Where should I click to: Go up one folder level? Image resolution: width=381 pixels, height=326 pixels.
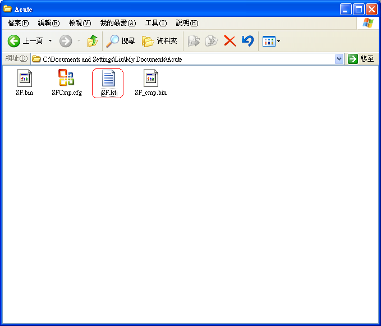pos(93,41)
